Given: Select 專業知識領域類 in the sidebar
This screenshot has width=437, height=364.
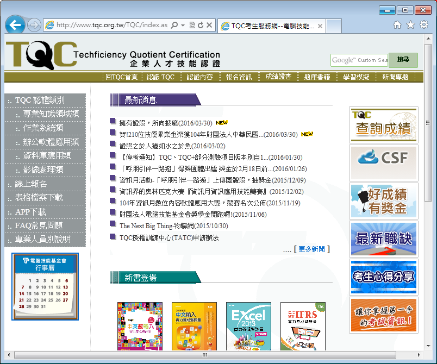Looking at the screenshot, I should [x=45, y=114].
